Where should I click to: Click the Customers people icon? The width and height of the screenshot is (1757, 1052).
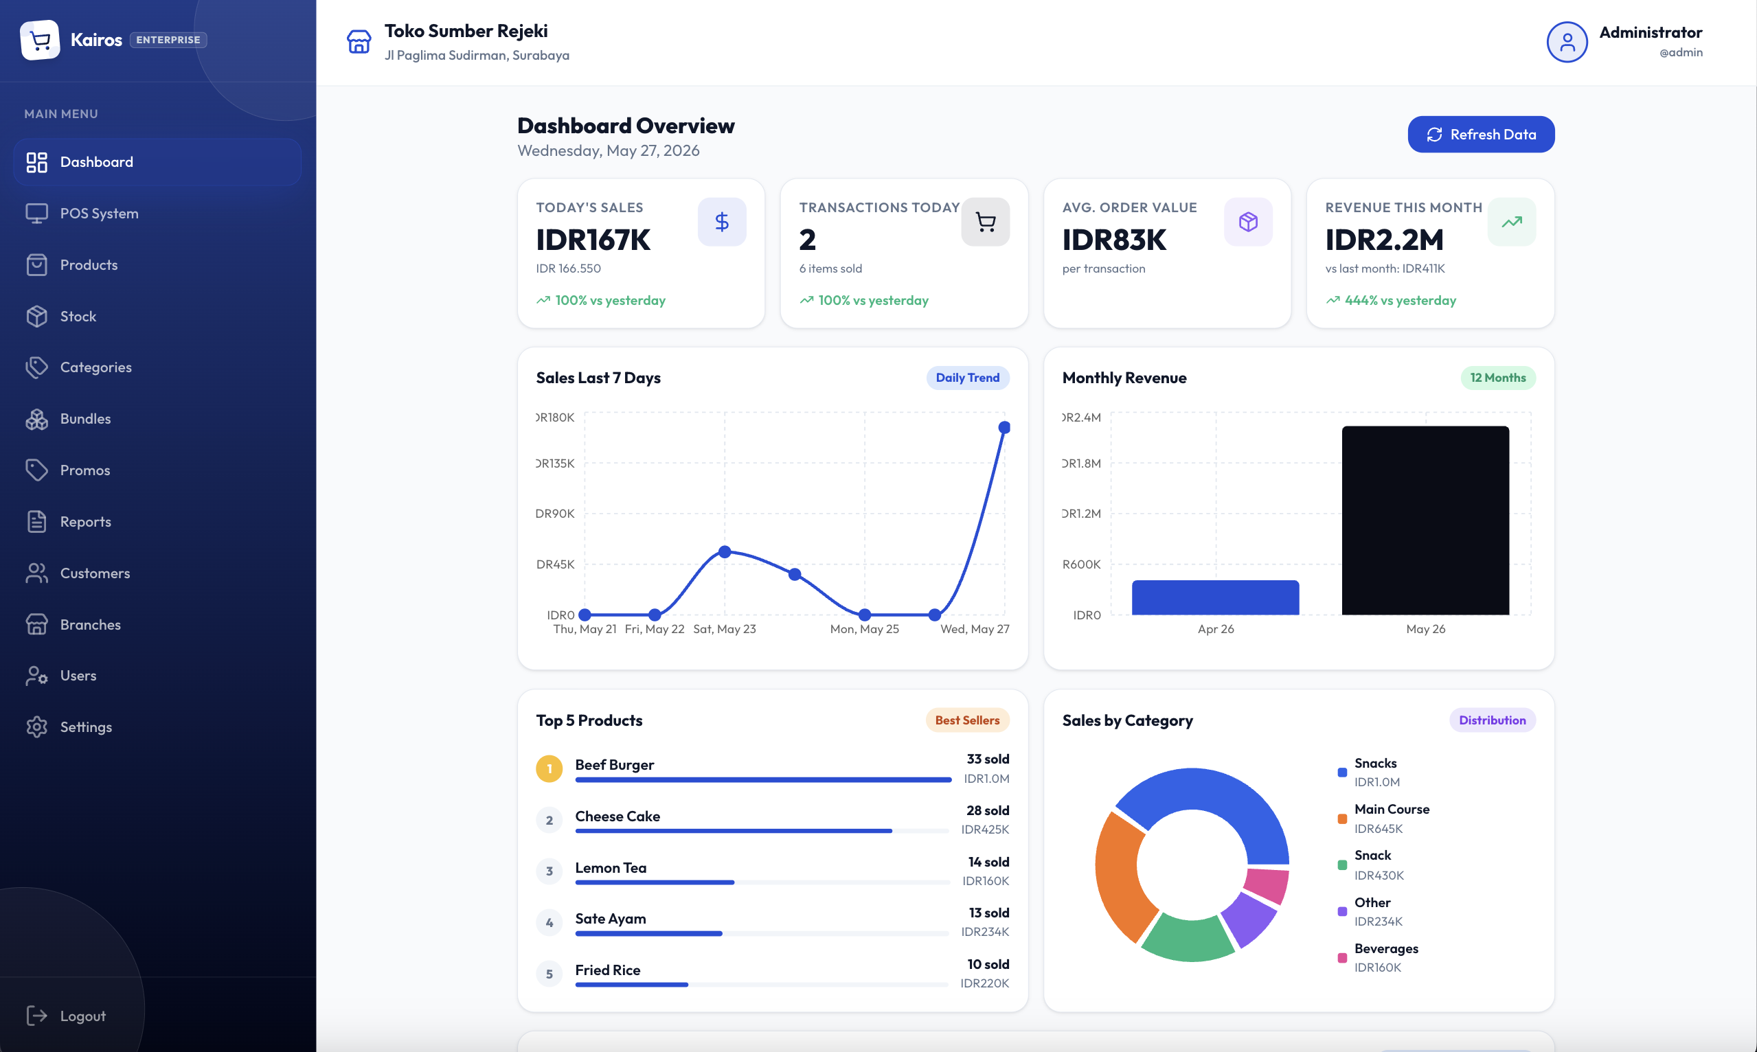click(37, 573)
